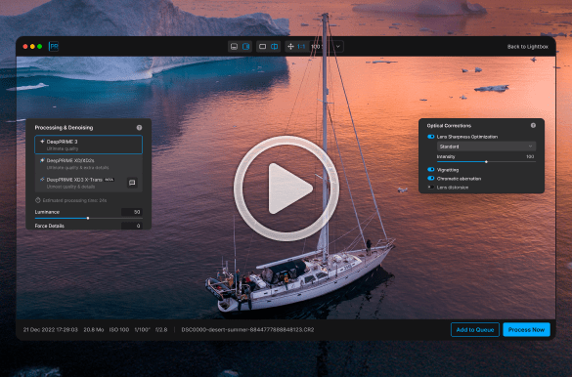572x377 pixels.
Task: Click the Intensity value 100
Action: pyautogui.click(x=530, y=156)
